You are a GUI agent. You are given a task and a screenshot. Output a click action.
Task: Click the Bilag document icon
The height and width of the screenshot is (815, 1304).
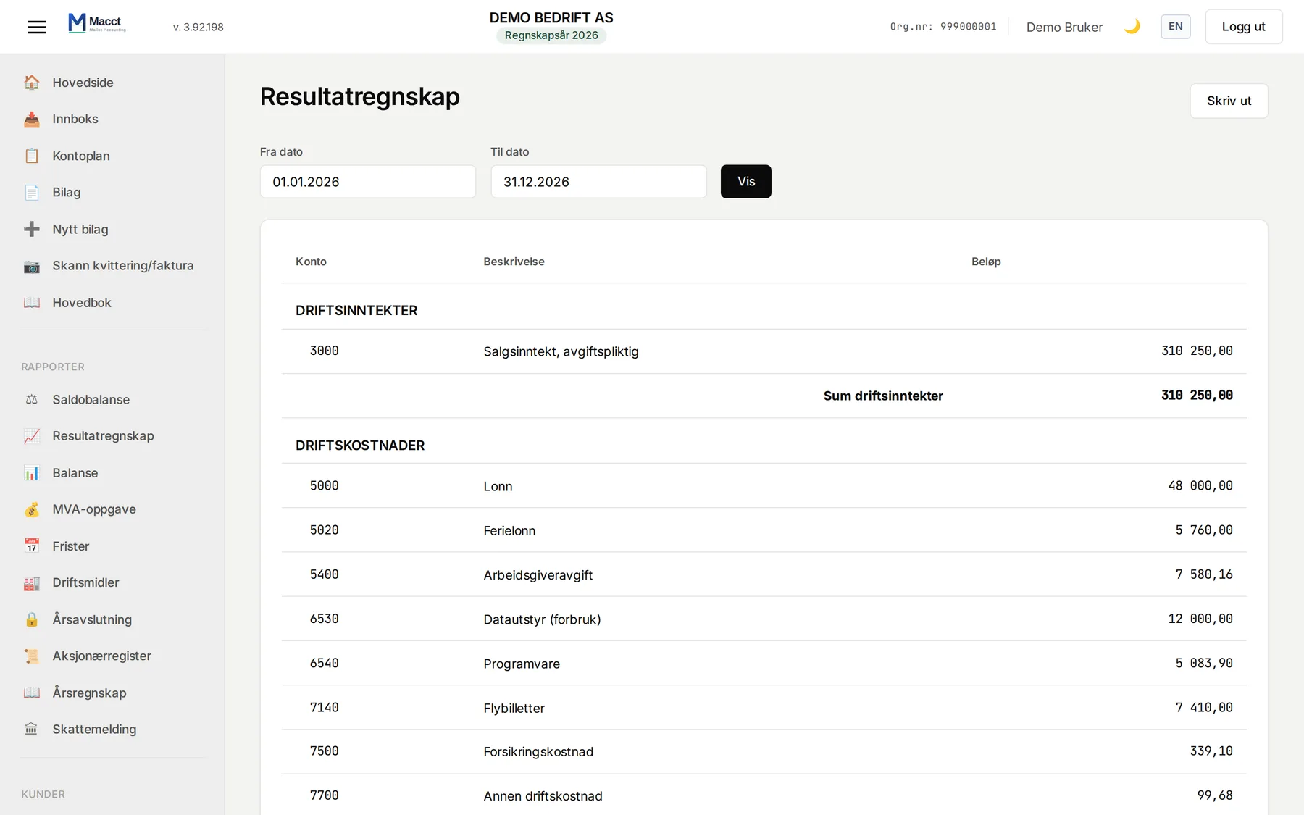point(32,192)
